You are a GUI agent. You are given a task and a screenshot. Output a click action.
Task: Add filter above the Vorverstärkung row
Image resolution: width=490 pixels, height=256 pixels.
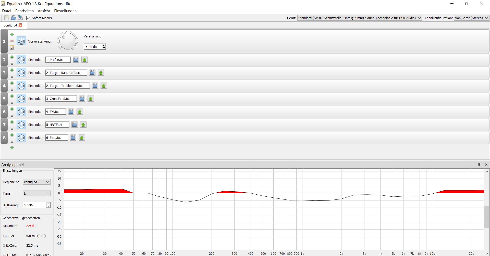coord(12,34)
